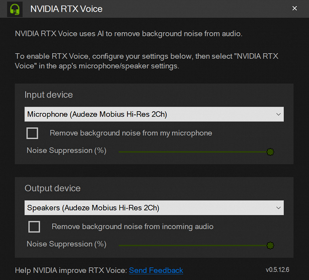The height and width of the screenshot is (280, 309).
Task: Enable noise removal for my microphone
Action: [32, 133]
